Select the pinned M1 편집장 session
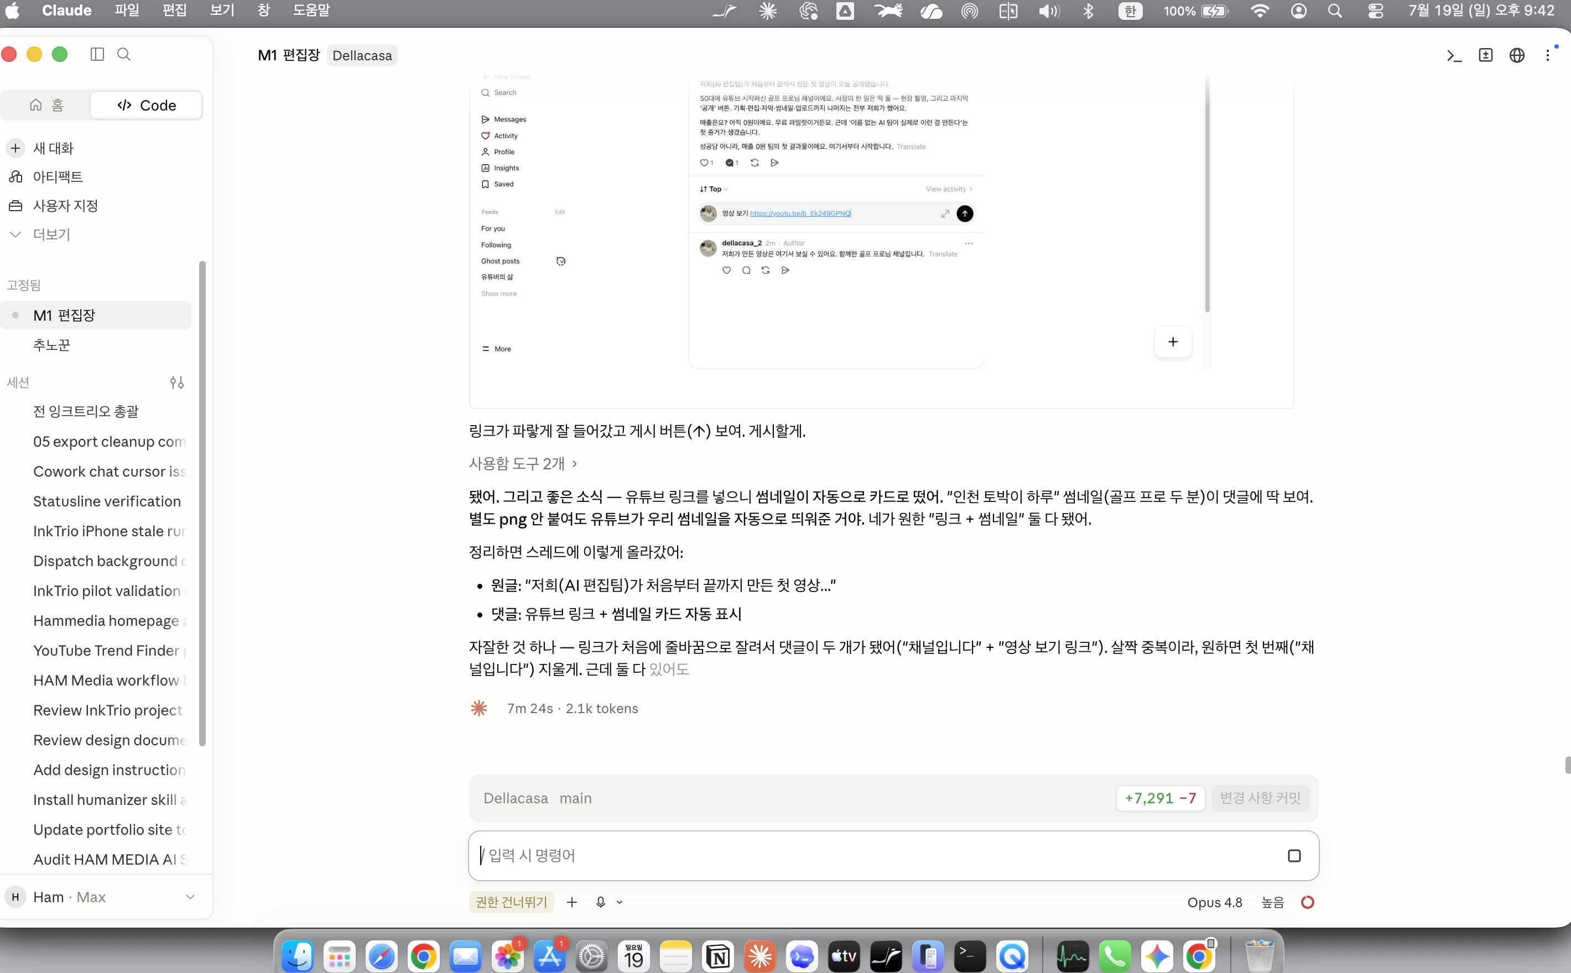Viewport: 1571px width, 973px height. [97, 315]
